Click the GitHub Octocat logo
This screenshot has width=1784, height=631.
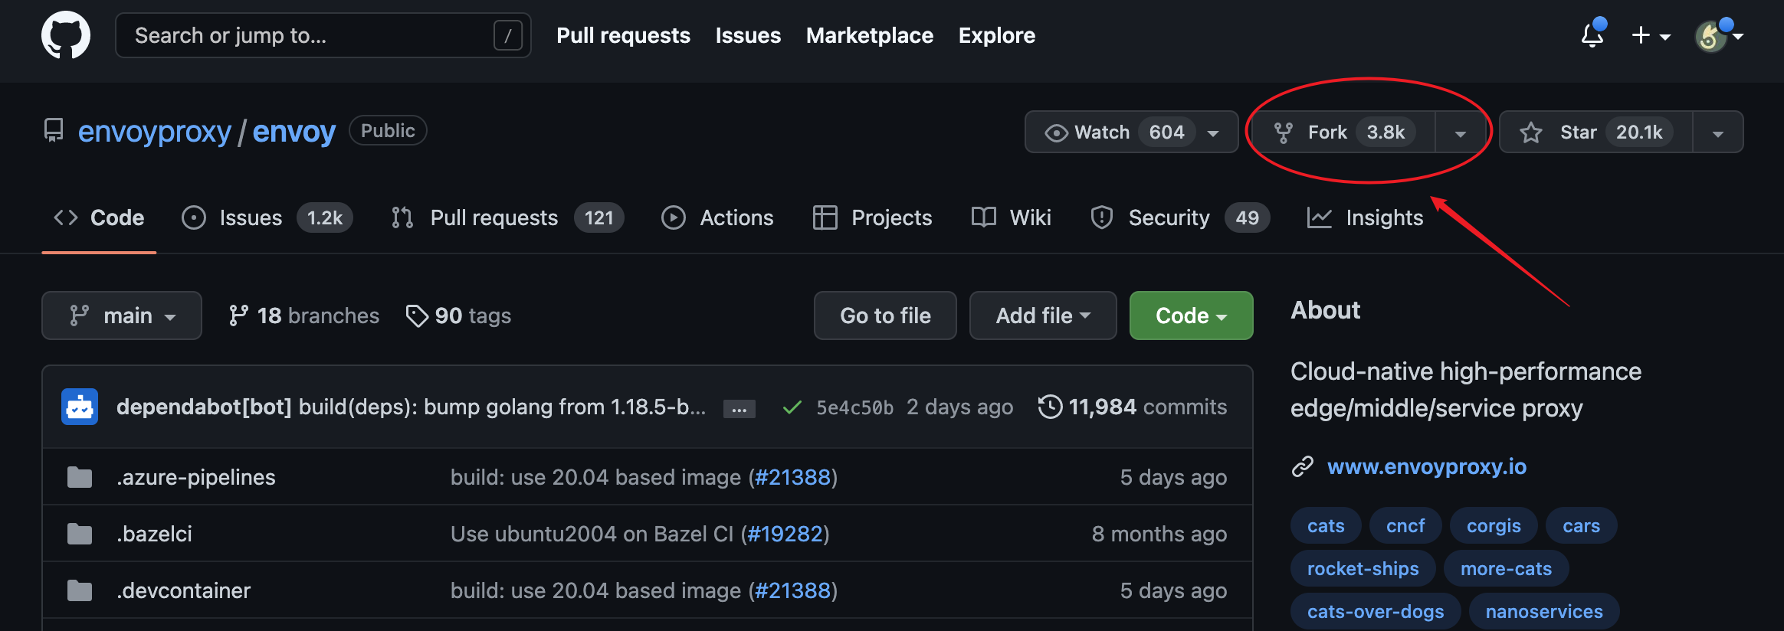(66, 35)
